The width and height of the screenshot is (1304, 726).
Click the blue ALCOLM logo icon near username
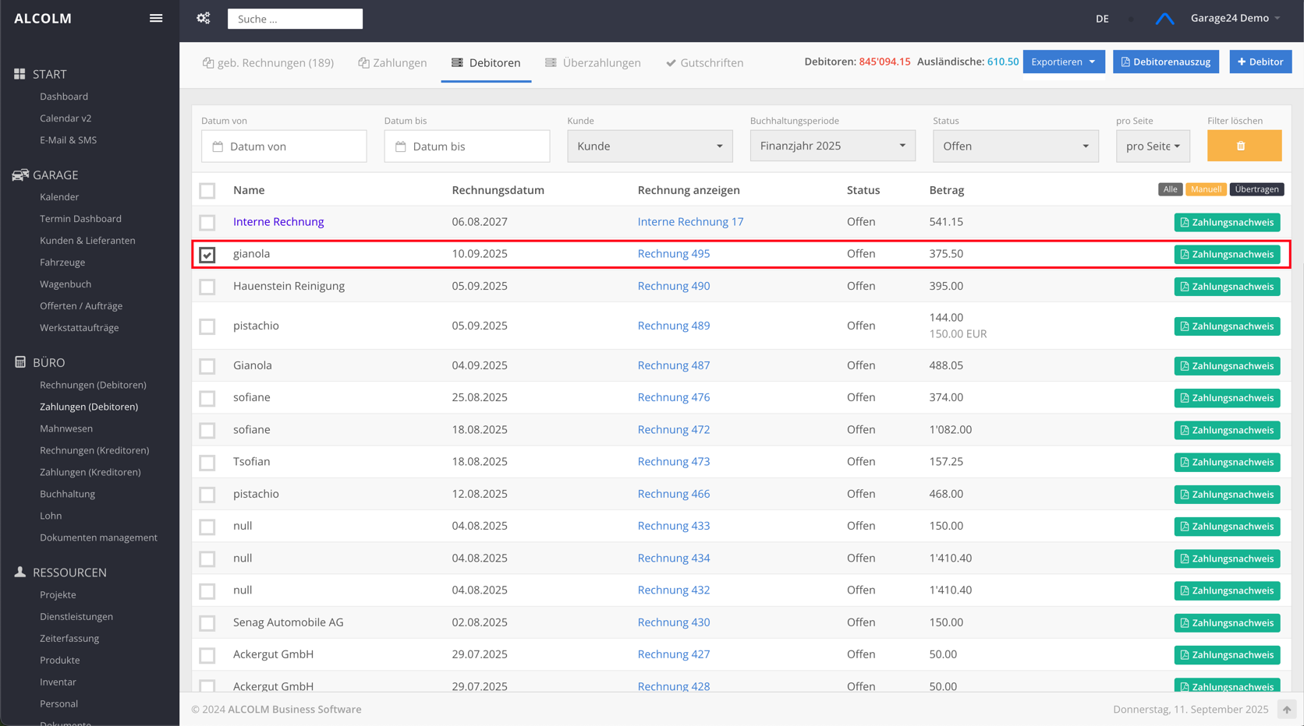tap(1164, 19)
